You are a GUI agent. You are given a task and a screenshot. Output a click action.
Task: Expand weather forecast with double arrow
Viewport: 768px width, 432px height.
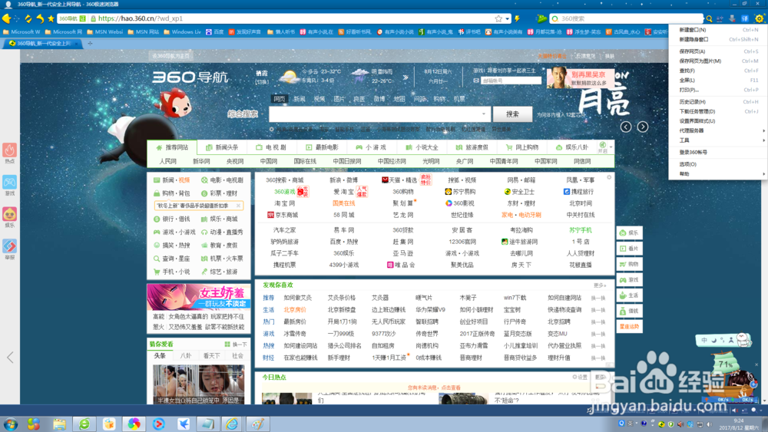coord(406,77)
